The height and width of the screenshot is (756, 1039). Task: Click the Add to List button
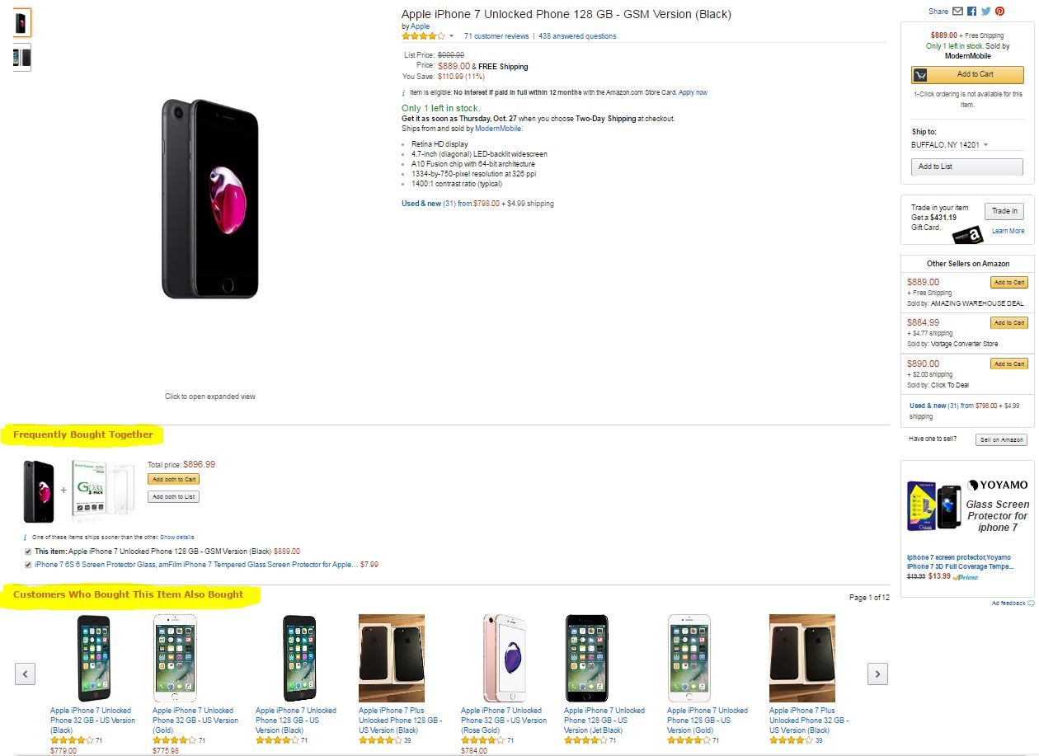pos(966,167)
